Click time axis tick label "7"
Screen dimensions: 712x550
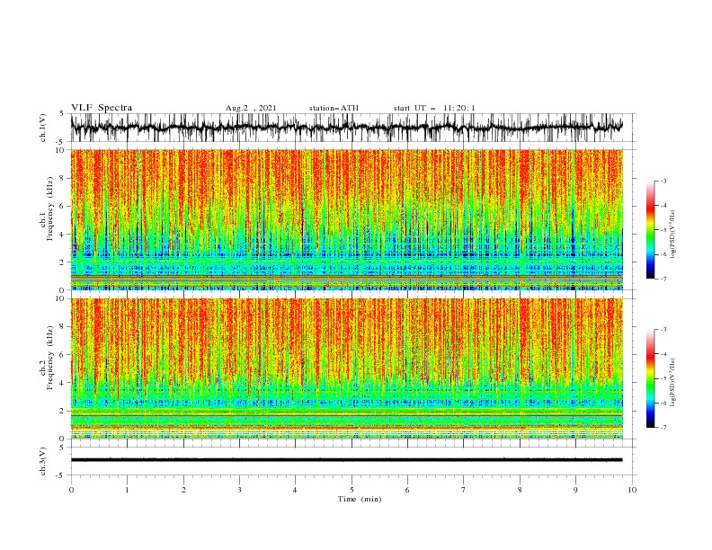pyautogui.click(x=464, y=490)
